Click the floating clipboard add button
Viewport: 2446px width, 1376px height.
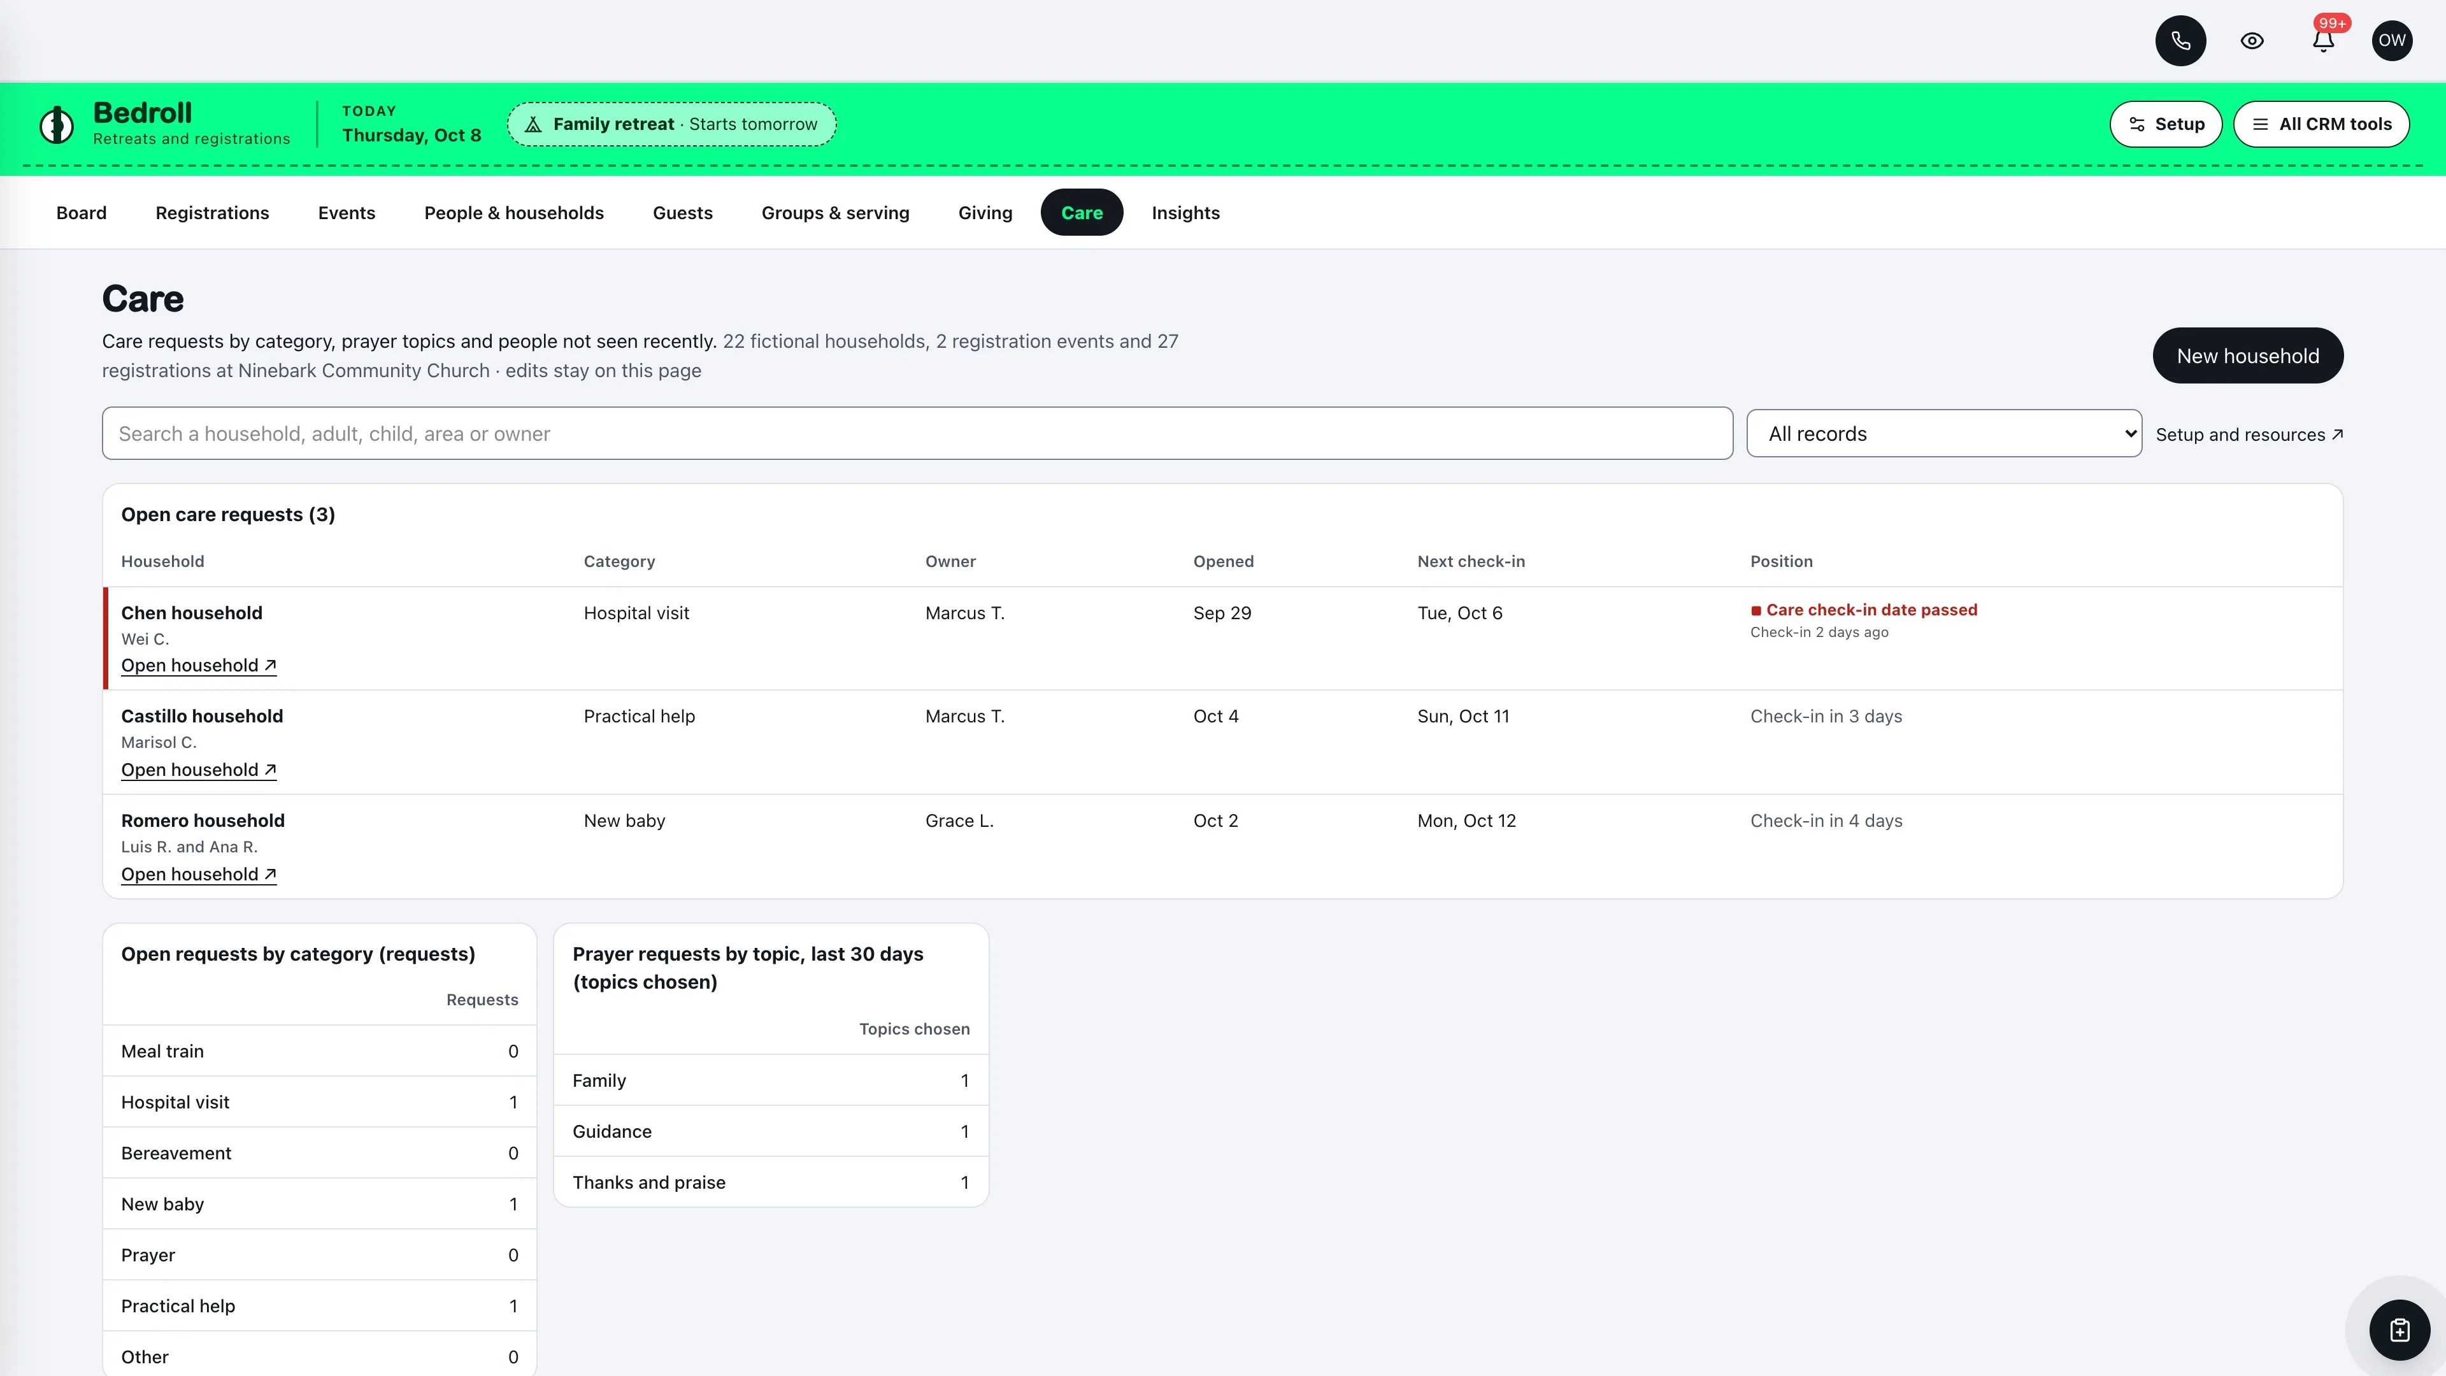pos(2400,1329)
